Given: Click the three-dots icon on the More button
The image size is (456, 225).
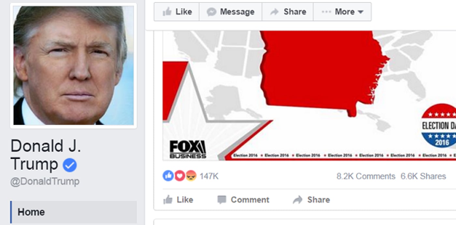Looking at the screenshot, I should pyautogui.click(x=326, y=12).
